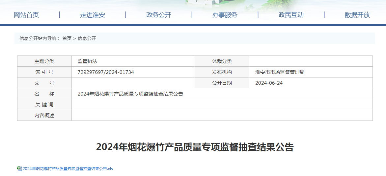Open the 走进淮安 navigation item

[x=93, y=15]
